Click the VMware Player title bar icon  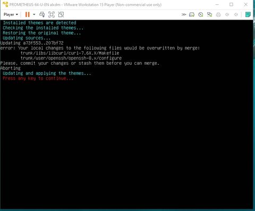tap(5, 4)
